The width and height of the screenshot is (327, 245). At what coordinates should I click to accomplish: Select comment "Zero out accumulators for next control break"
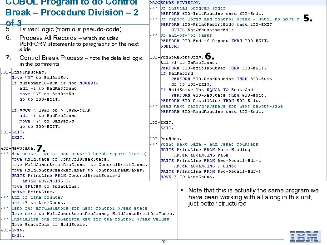79,208
